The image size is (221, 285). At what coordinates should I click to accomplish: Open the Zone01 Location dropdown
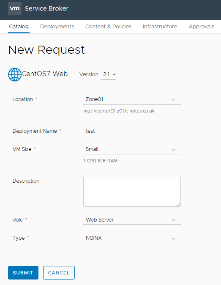point(132,99)
